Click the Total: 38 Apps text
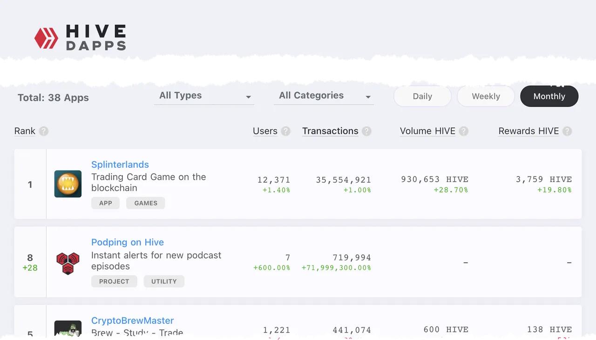596x340 pixels. click(53, 98)
